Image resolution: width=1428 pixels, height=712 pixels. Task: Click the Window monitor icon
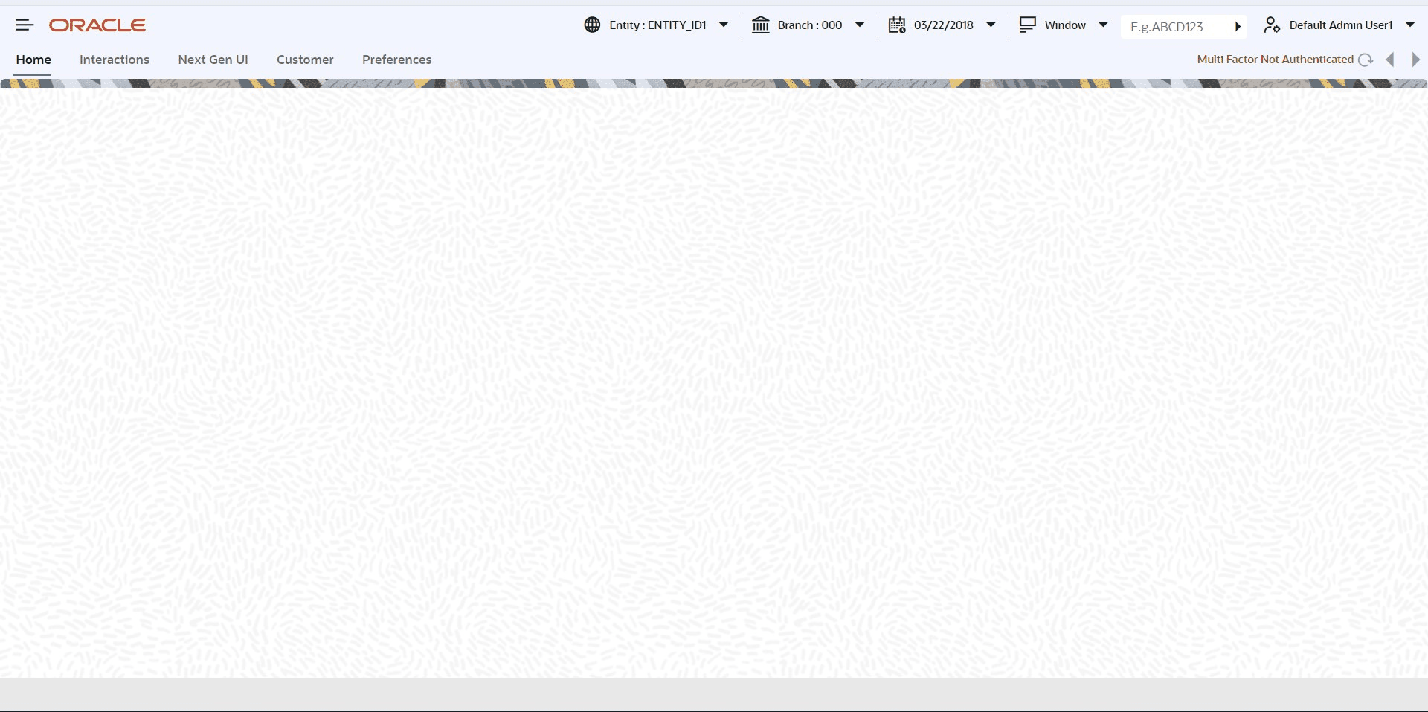1028,25
